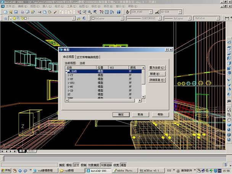This screenshot has height=174, width=232.
Task: Expand the CONTINUOUS linetype dropdown
Action: (143, 18)
